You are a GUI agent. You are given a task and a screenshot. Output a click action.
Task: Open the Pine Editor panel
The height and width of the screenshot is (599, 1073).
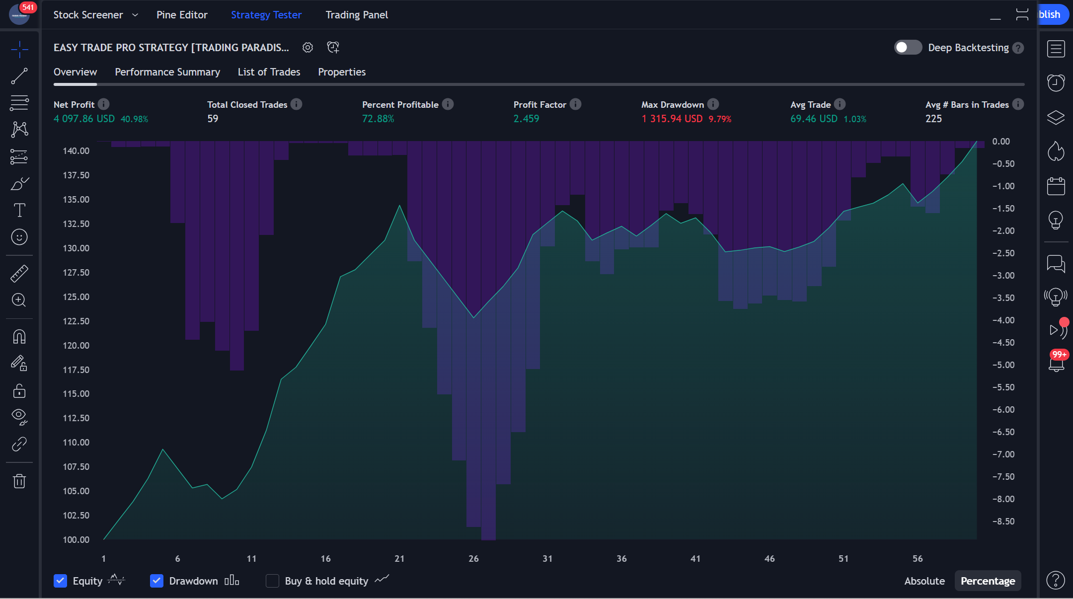[x=182, y=15]
